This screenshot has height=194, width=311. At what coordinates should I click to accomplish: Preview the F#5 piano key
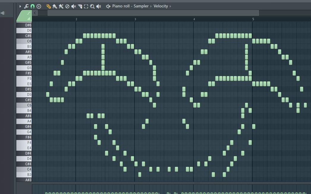click(24, 73)
